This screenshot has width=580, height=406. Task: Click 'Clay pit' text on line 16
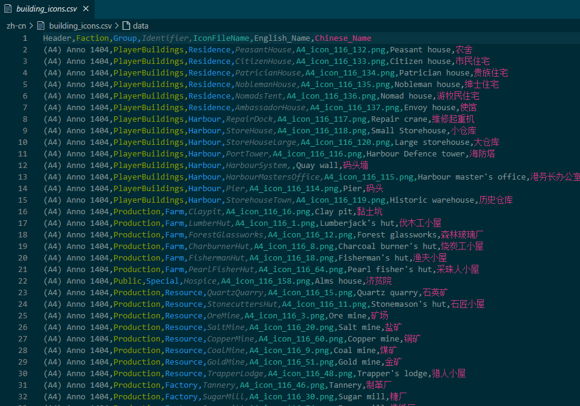tap(334, 212)
